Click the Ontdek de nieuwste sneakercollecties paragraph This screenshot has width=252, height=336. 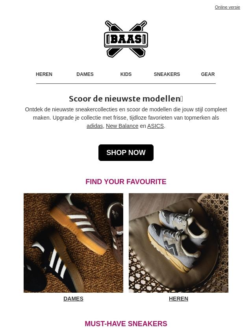tap(126, 118)
